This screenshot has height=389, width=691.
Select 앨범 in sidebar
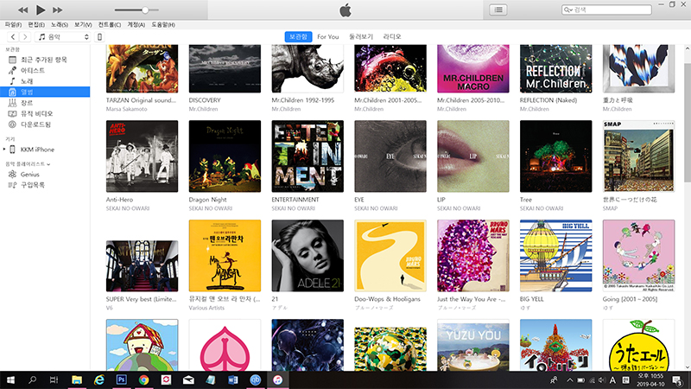click(x=45, y=92)
